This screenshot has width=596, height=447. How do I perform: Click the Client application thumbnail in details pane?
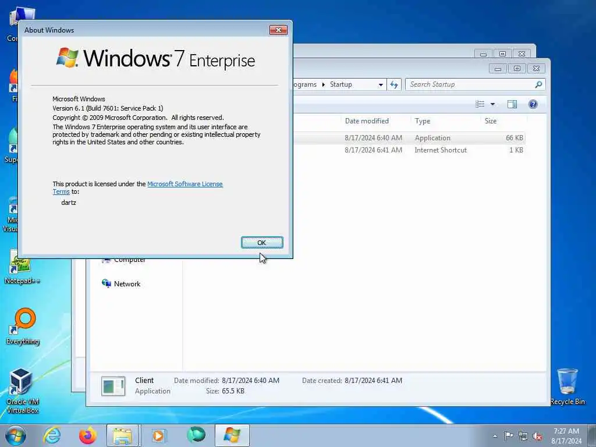(113, 386)
